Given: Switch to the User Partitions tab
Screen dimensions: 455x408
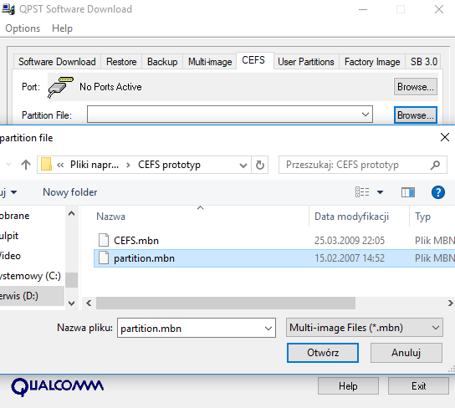Looking at the screenshot, I should (x=306, y=62).
